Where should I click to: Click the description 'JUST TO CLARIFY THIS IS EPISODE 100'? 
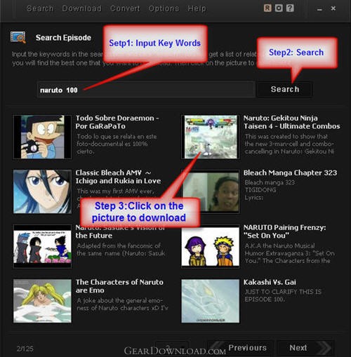click(x=283, y=295)
